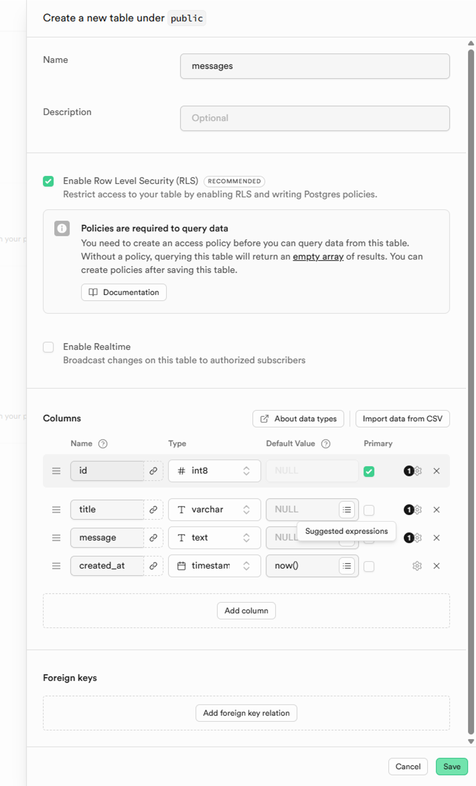
Task: Open suggested expressions for the created_at default
Action: coord(346,566)
